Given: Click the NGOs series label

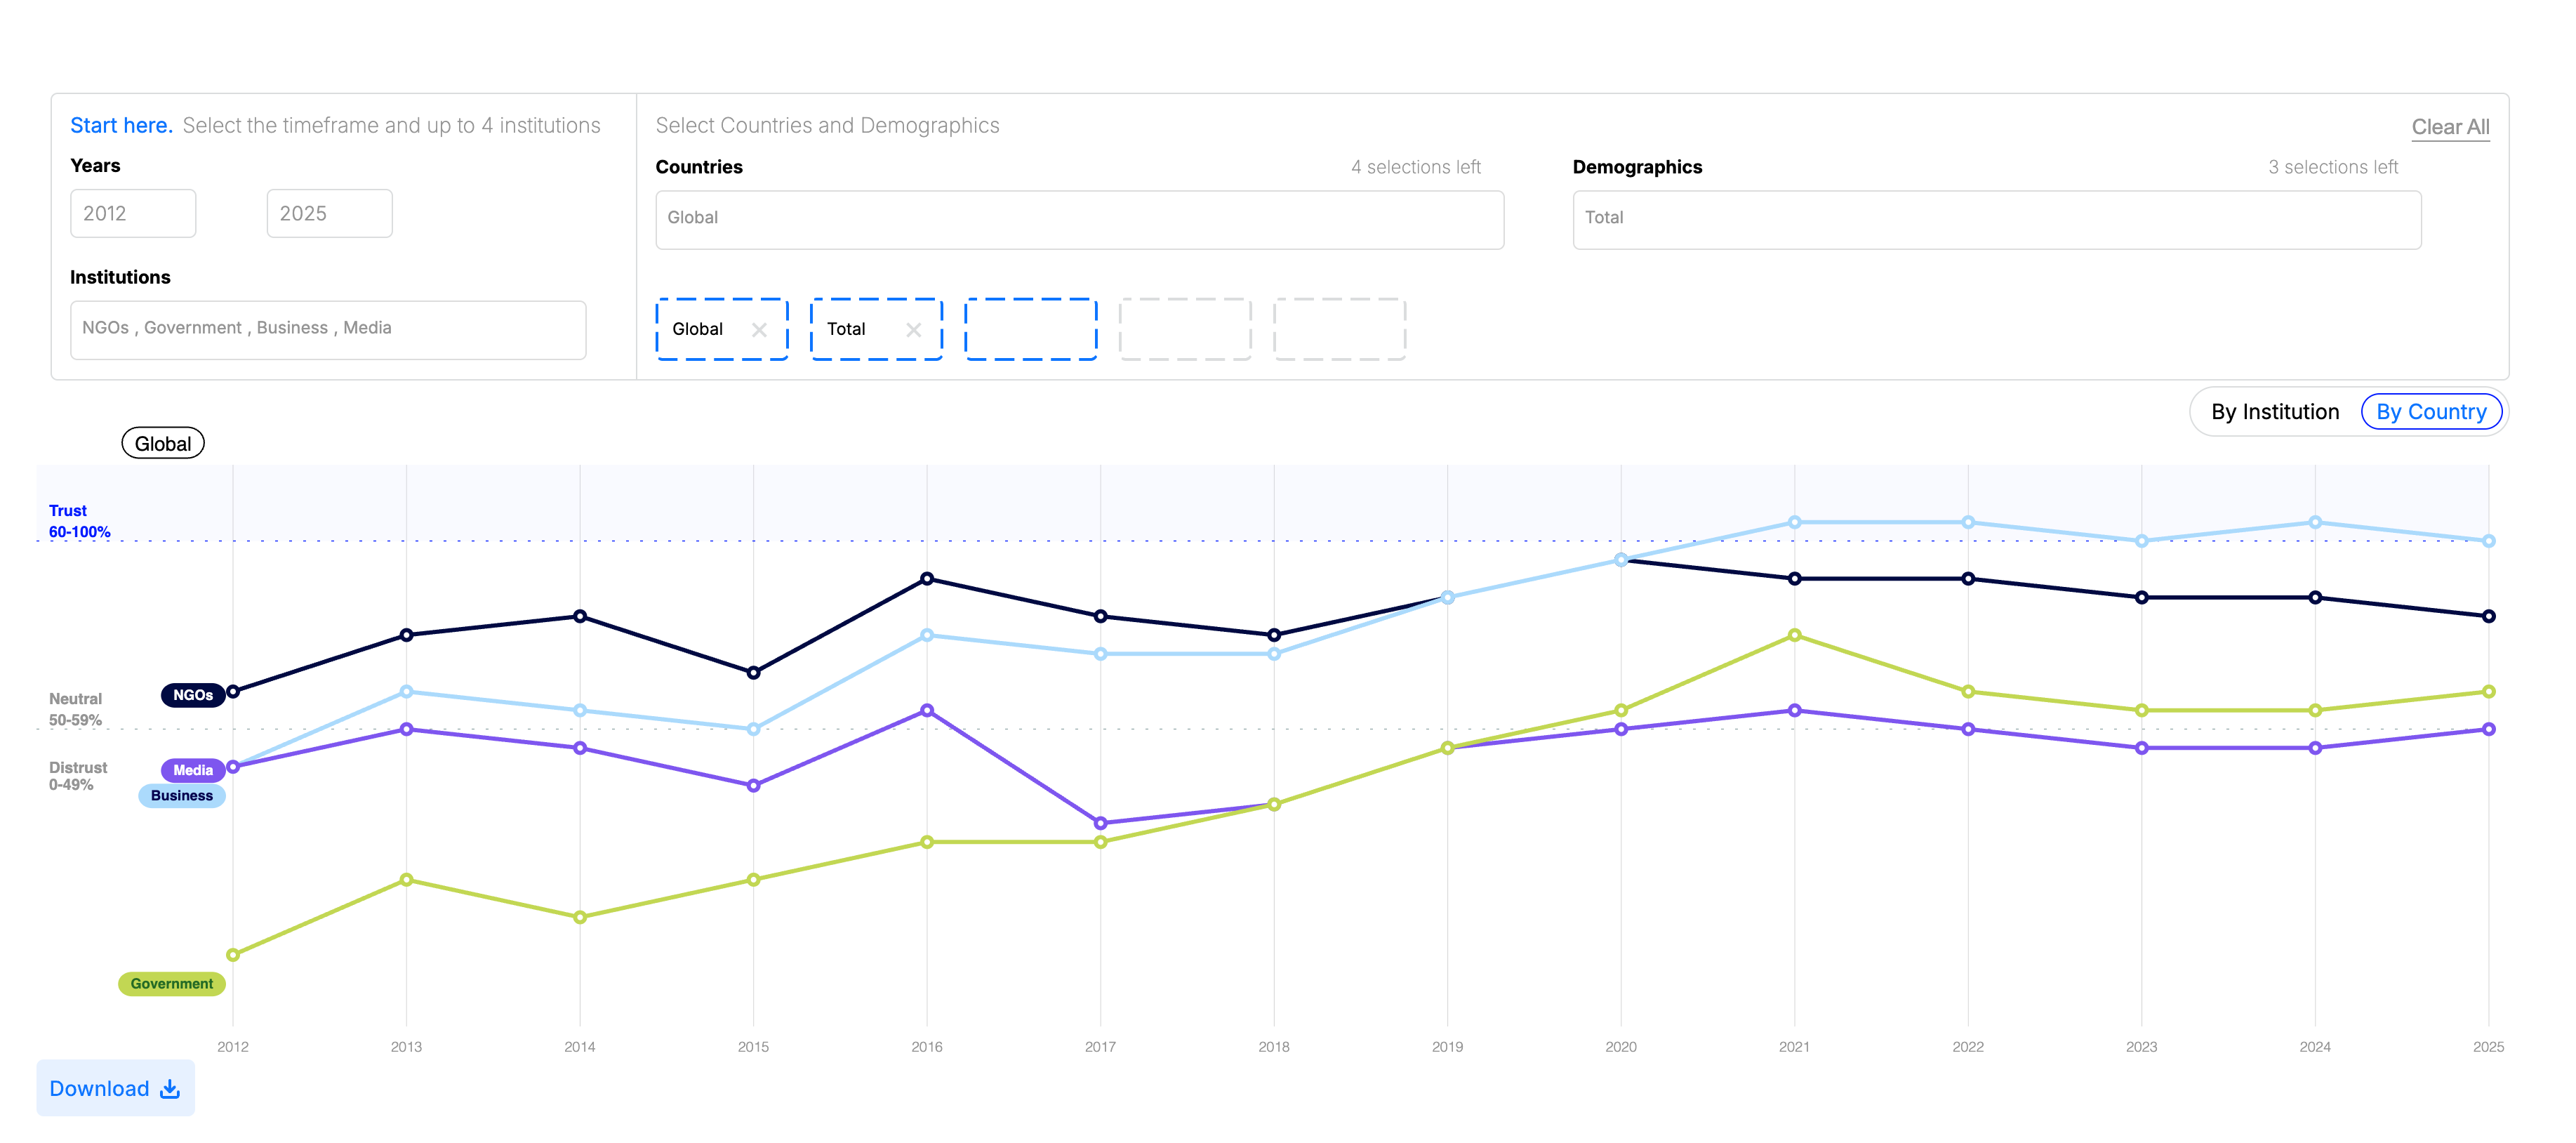Looking at the screenshot, I should coord(192,695).
